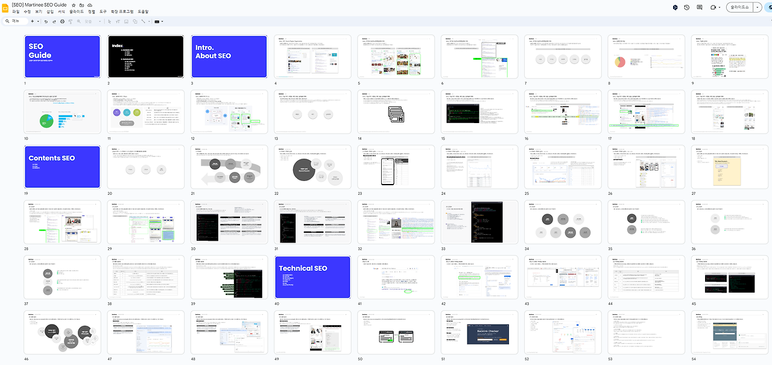Click the menu search box in the toolbar
772x365 pixels.
coord(15,21)
